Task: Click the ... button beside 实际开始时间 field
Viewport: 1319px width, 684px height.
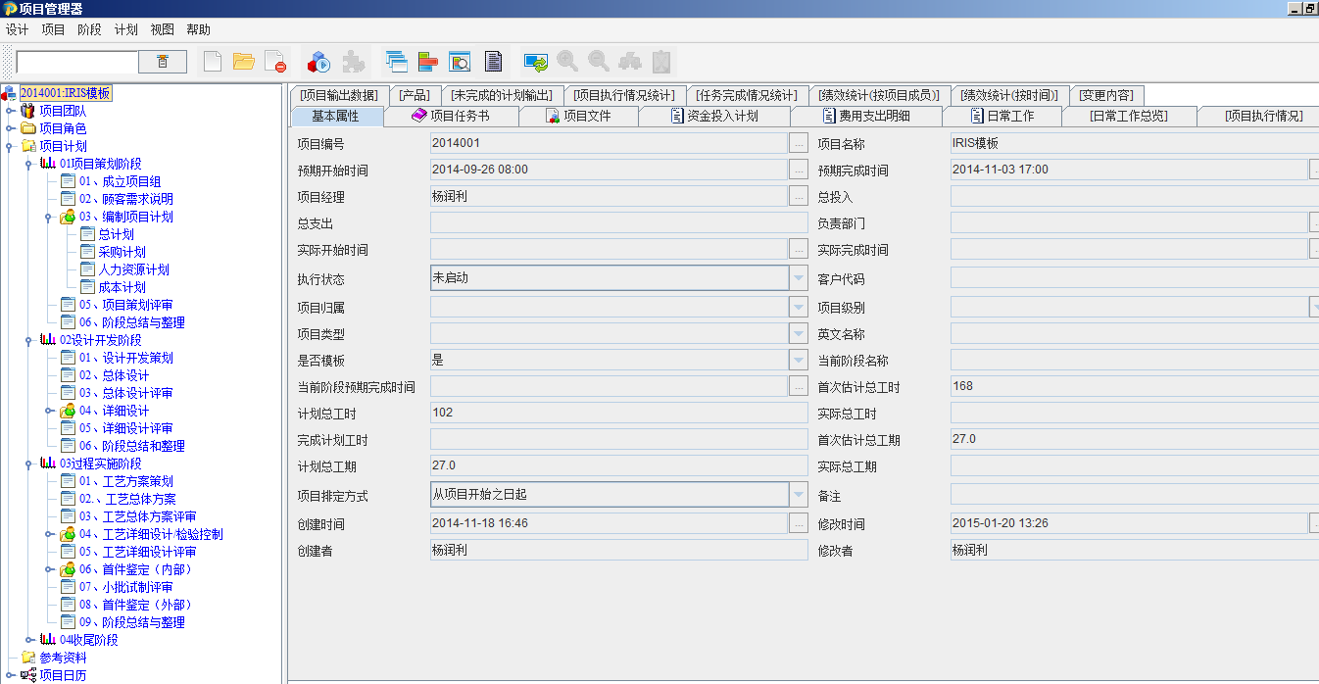Action: (x=799, y=249)
